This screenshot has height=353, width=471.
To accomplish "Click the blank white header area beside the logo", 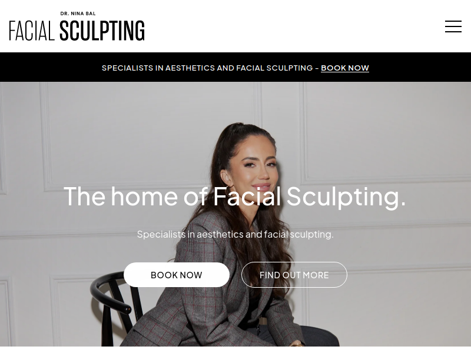I will point(294,26).
